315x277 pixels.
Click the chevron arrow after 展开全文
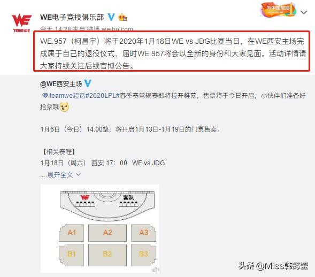tap(78, 175)
